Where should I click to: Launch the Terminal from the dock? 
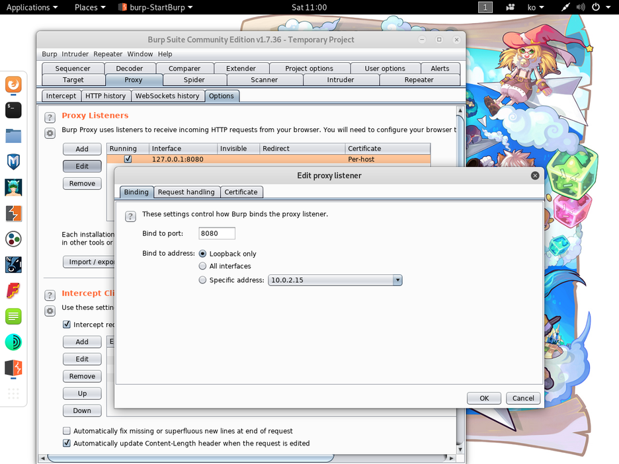point(13,110)
